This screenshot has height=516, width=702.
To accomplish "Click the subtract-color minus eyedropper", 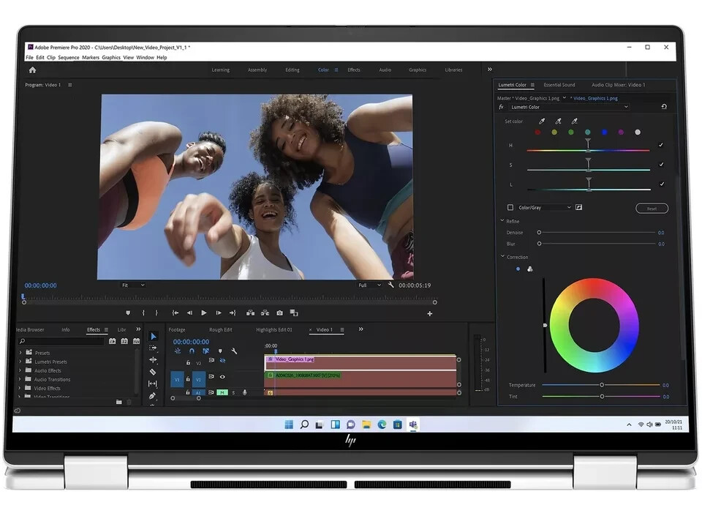I will [x=575, y=121].
